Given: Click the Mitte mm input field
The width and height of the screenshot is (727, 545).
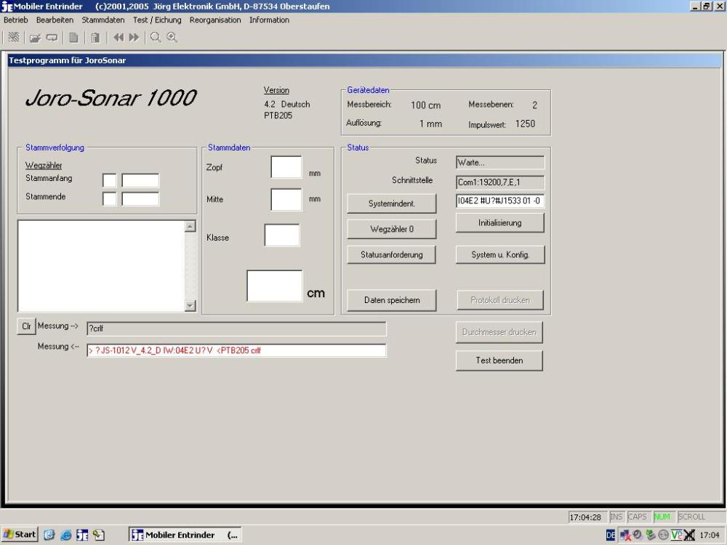Looking at the screenshot, I should point(286,200).
